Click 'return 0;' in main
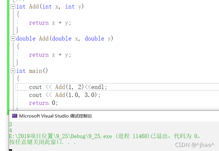 43,103
